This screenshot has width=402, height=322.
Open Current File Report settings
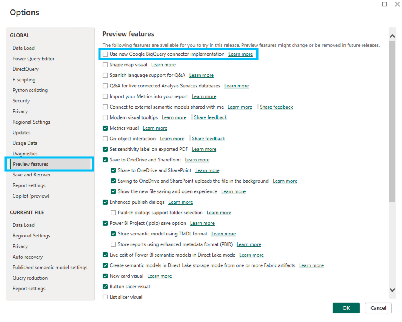click(x=29, y=289)
